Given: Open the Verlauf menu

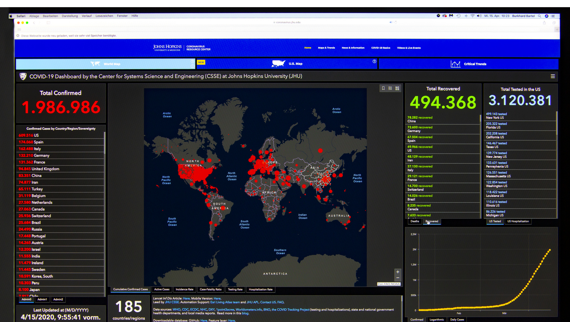Looking at the screenshot, I should (x=87, y=16).
